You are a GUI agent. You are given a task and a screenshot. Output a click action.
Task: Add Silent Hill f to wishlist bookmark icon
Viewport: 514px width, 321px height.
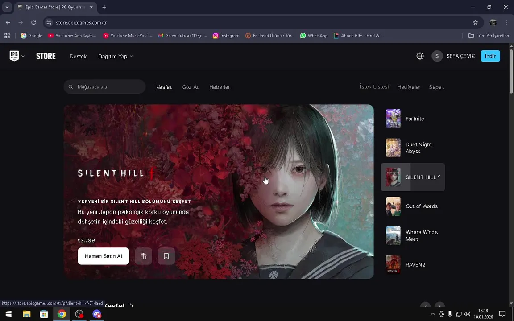coord(166,256)
